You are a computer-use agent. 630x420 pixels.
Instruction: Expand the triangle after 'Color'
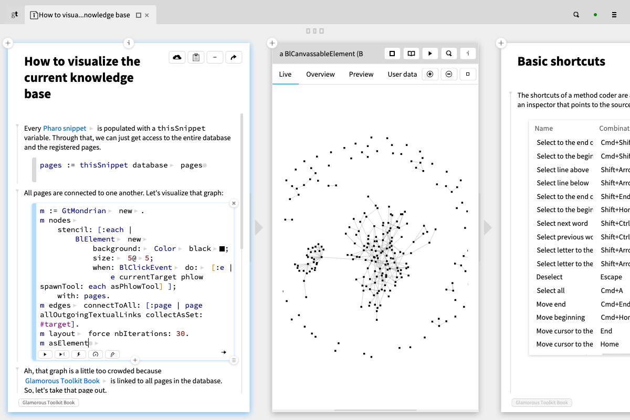(181, 249)
